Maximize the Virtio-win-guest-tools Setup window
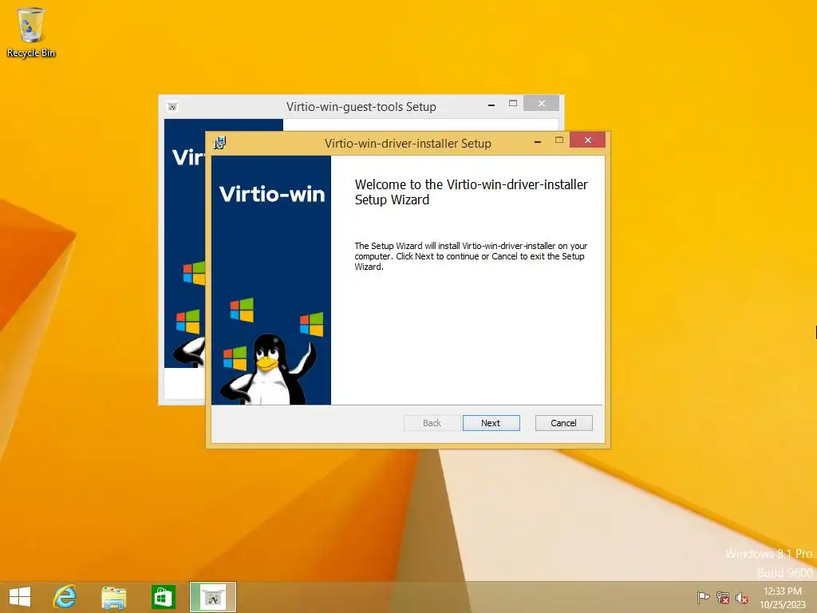Viewport: 817px width, 613px height. (513, 103)
